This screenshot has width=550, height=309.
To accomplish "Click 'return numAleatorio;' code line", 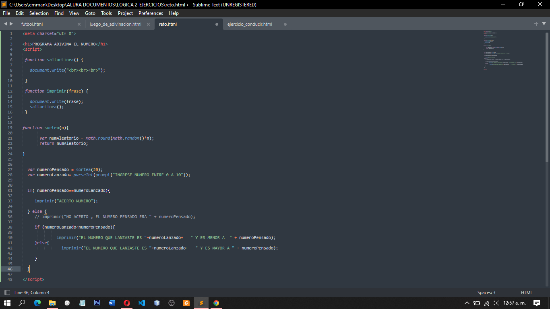I will pos(64,143).
